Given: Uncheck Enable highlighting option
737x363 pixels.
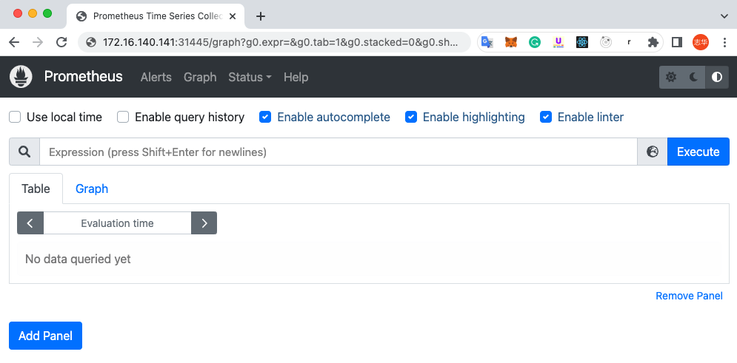Looking at the screenshot, I should 411,117.
